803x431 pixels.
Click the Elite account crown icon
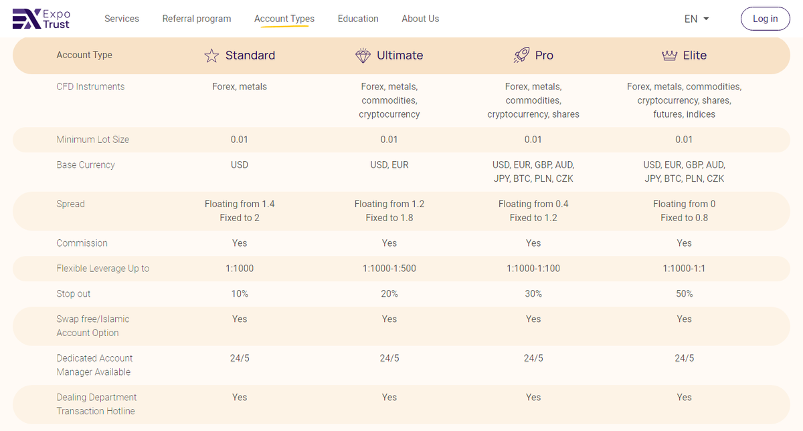click(669, 55)
